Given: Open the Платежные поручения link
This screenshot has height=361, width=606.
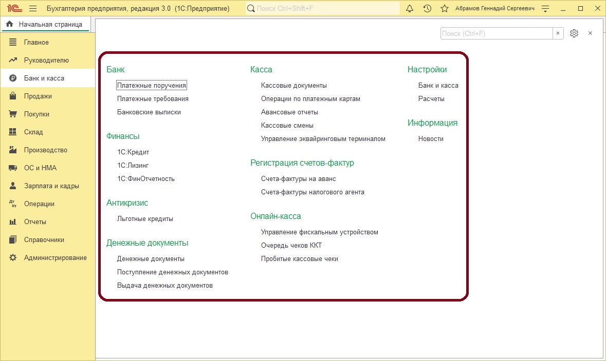Looking at the screenshot, I should [151, 85].
